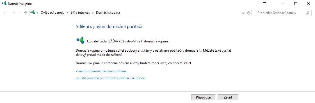Viewport: 315px width, 103px height.
Task: Focus the Prohledat Ovládací panely search field
Action: pos(280,13)
